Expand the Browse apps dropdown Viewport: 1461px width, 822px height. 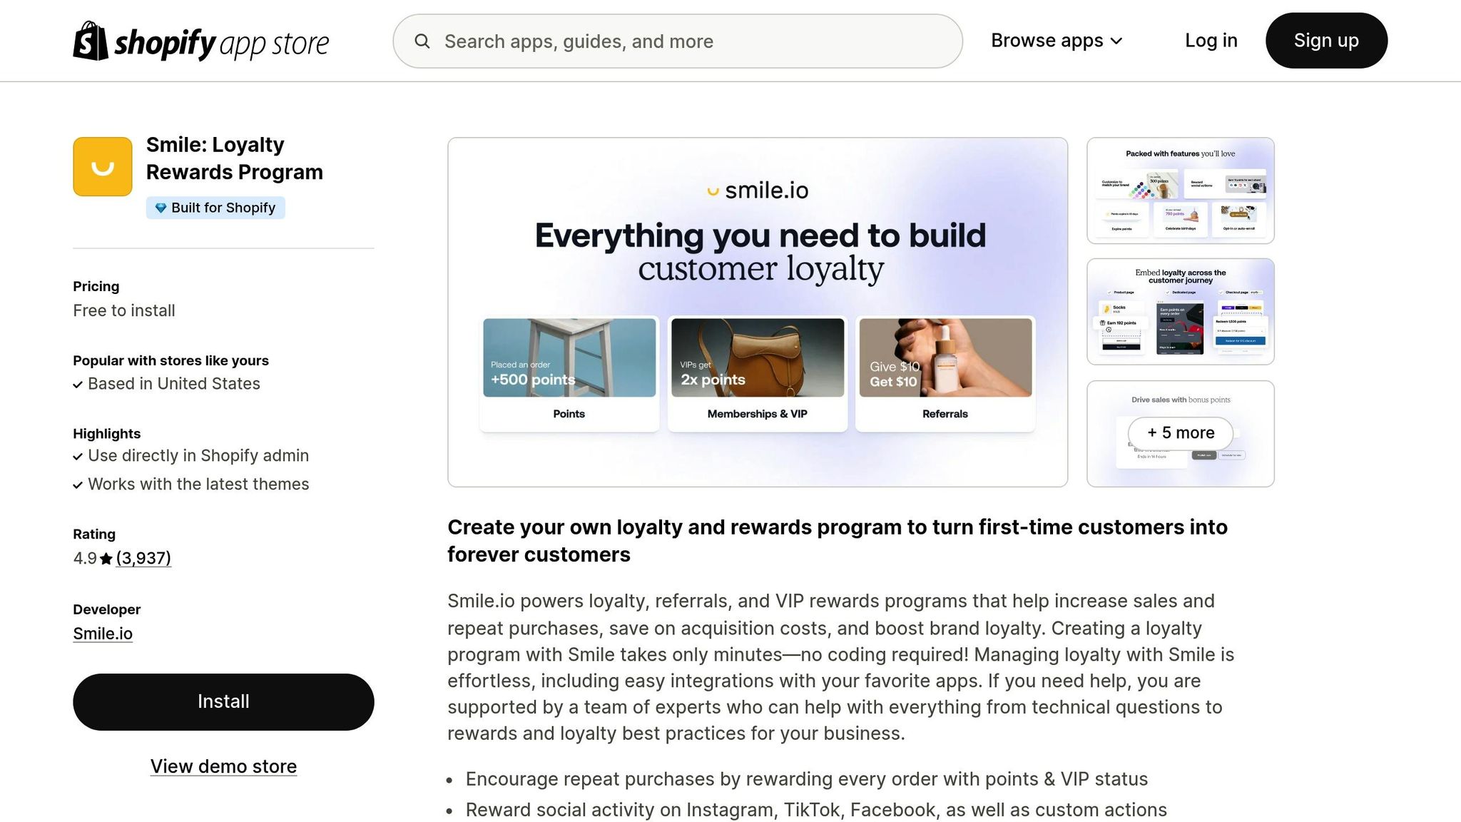tap(1047, 41)
